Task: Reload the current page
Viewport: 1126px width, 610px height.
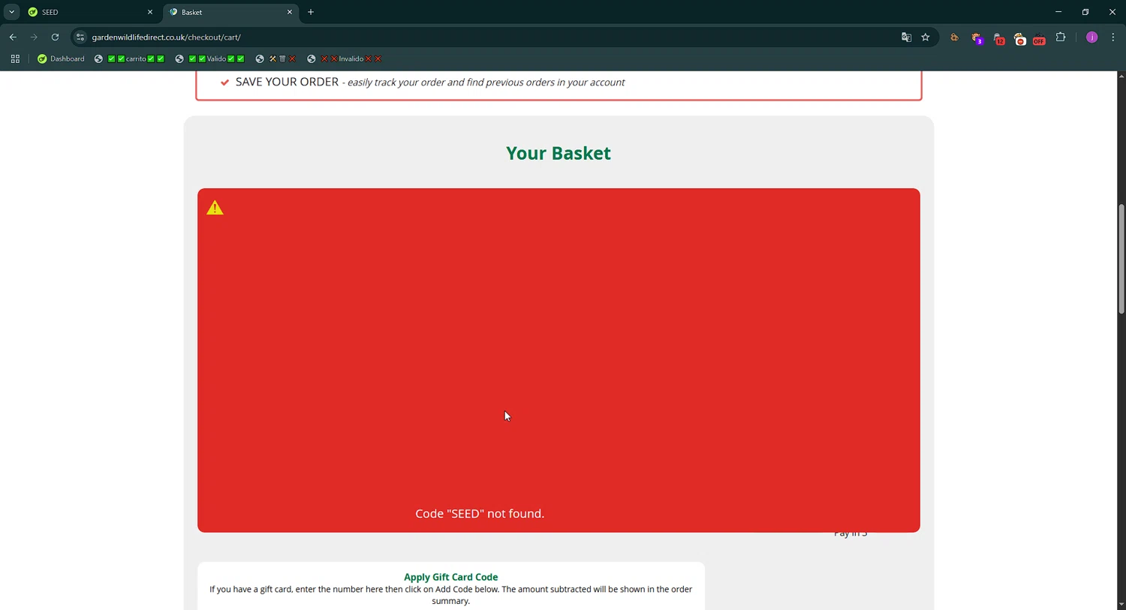Action: [55, 37]
